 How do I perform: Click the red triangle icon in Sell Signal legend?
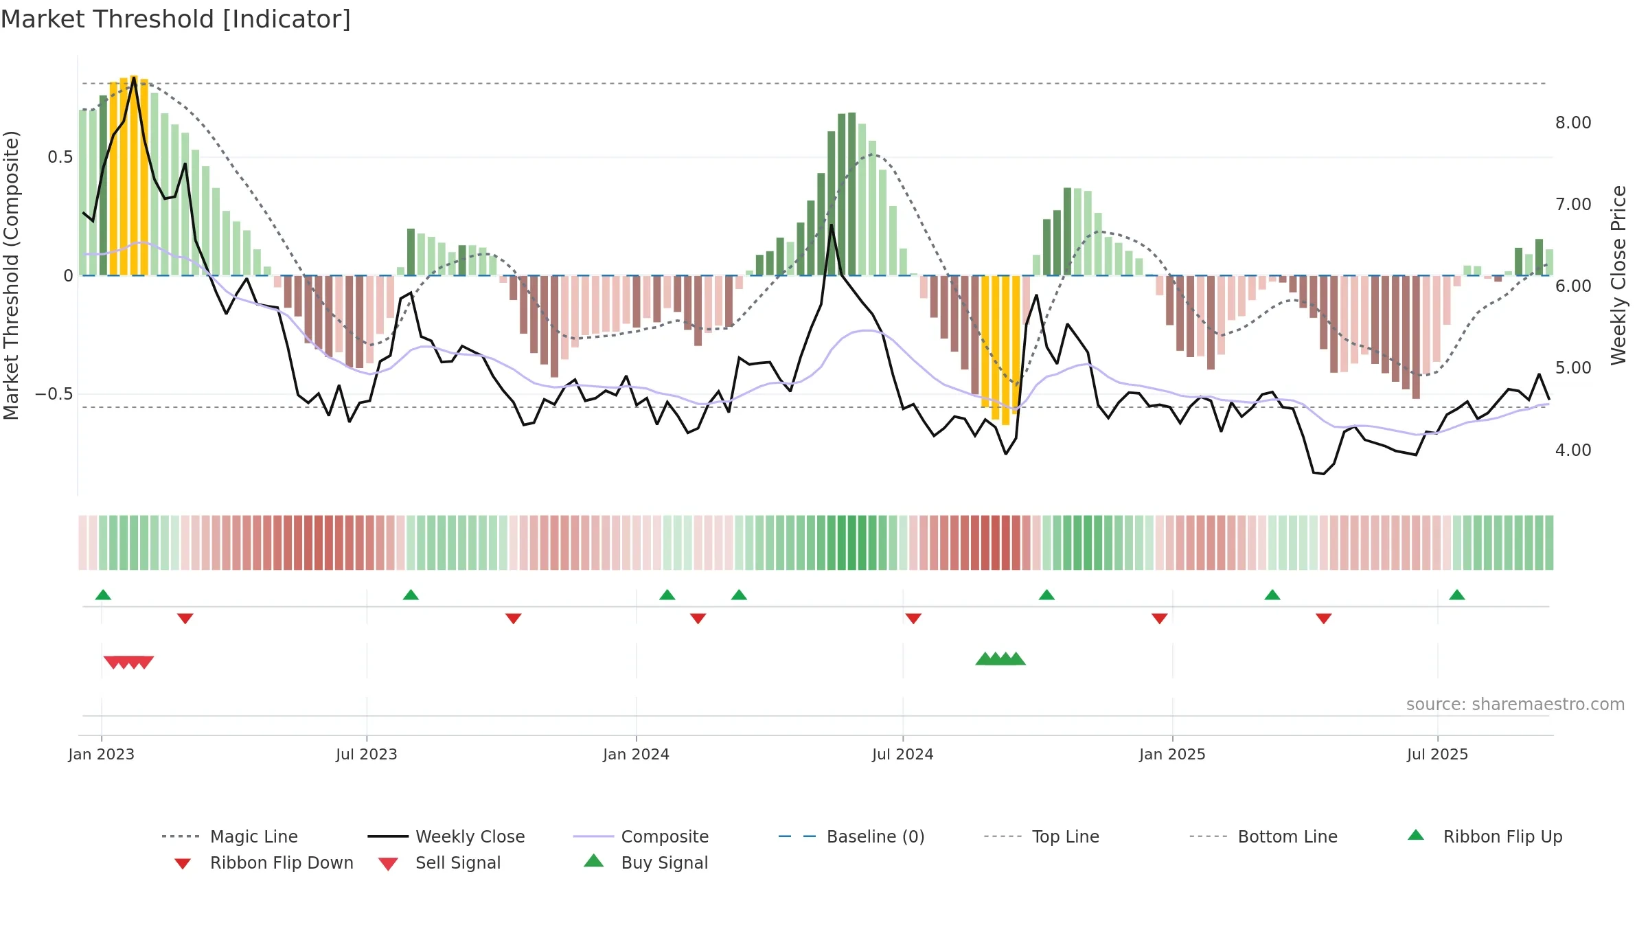(388, 864)
